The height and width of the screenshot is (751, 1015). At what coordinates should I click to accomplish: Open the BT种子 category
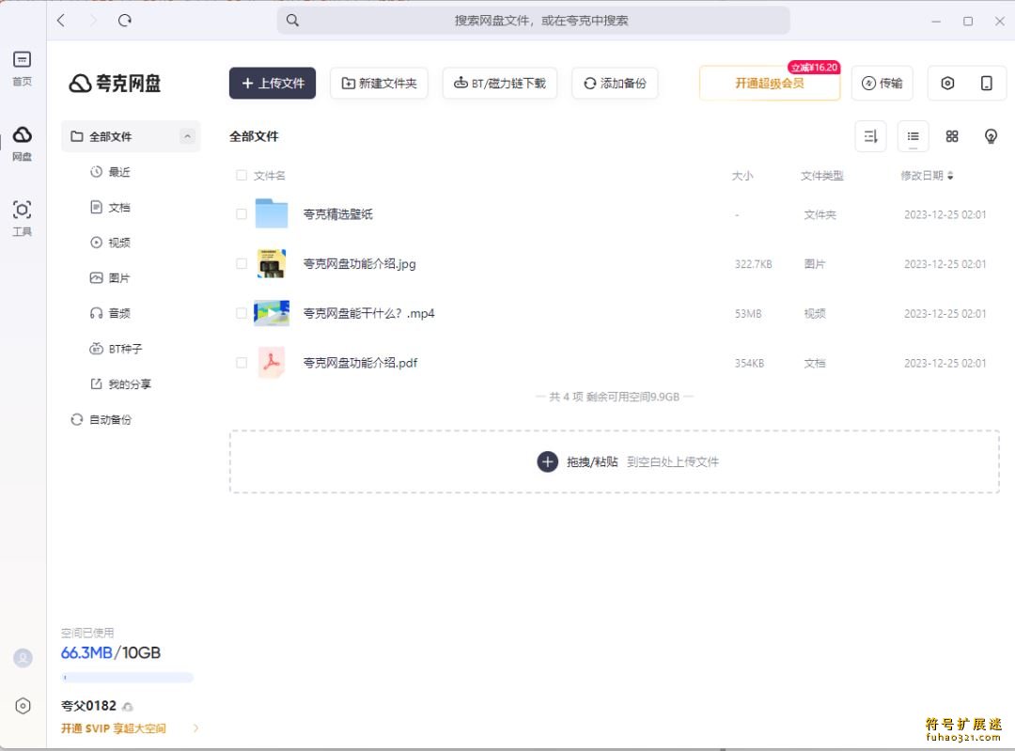pyautogui.click(x=116, y=349)
